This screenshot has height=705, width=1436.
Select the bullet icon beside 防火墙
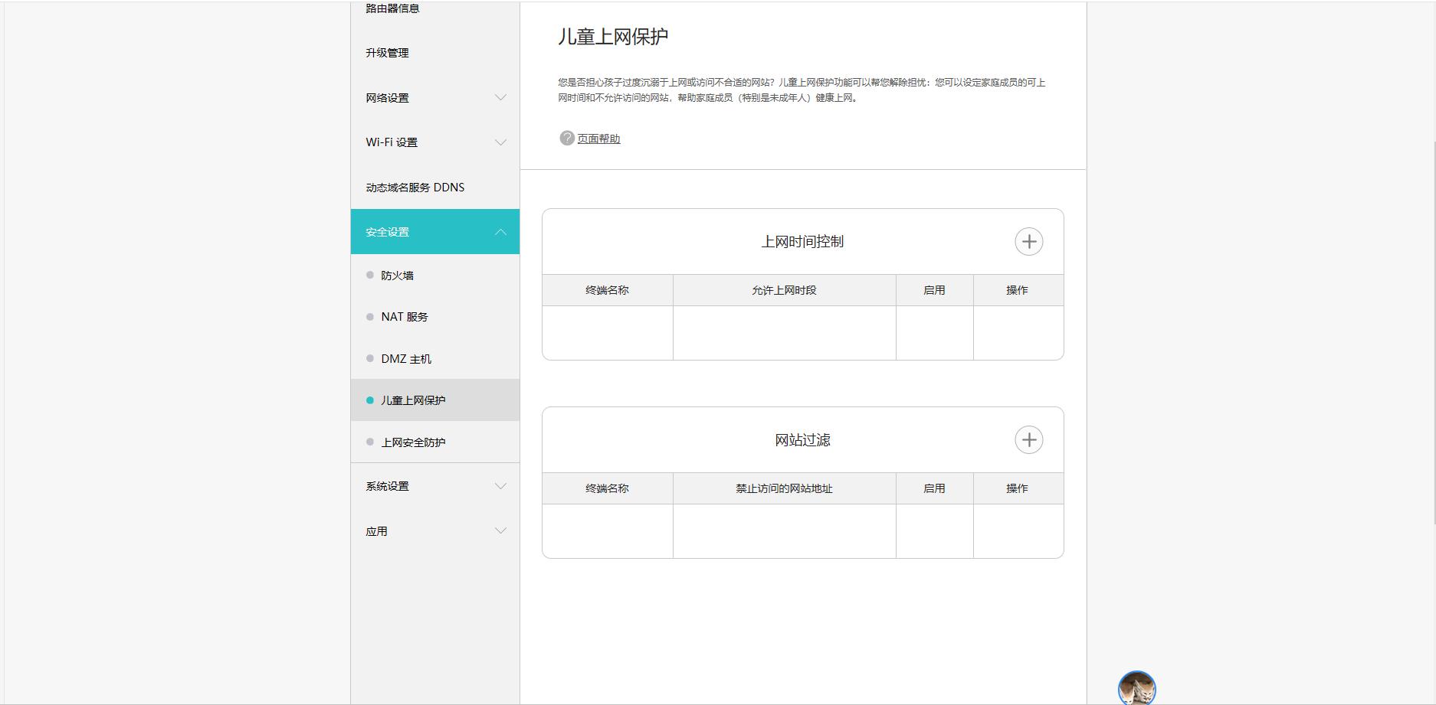point(369,275)
